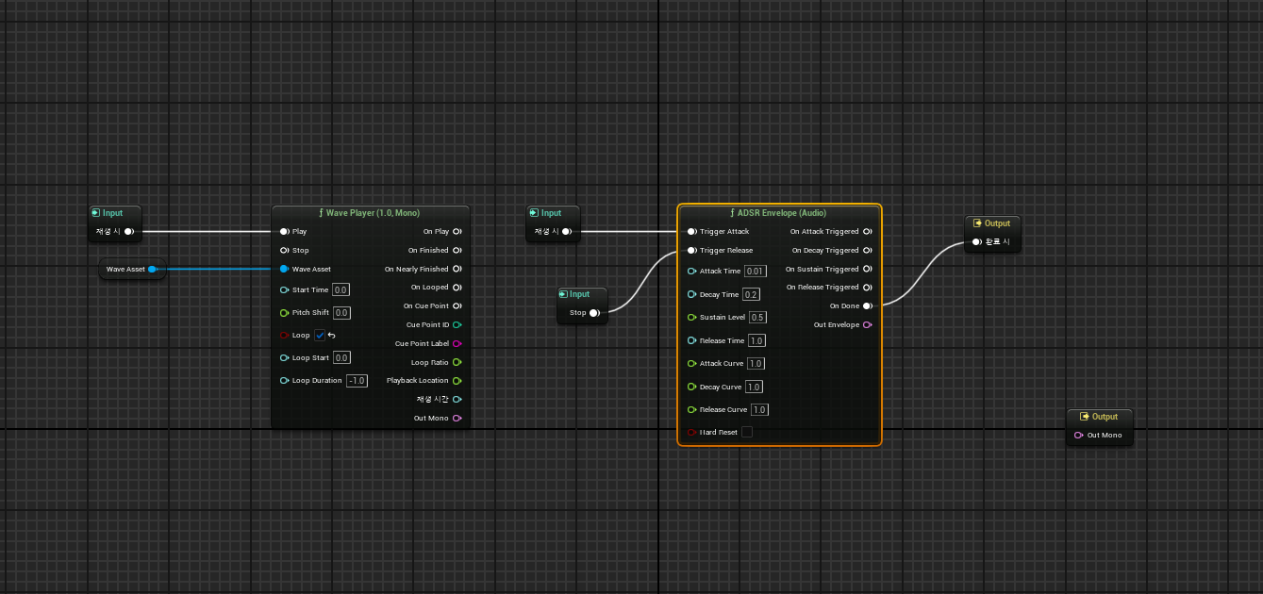Viewport: 1263px width, 594px height.
Task: Click the Attack Time input pin
Action: tap(691, 271)
